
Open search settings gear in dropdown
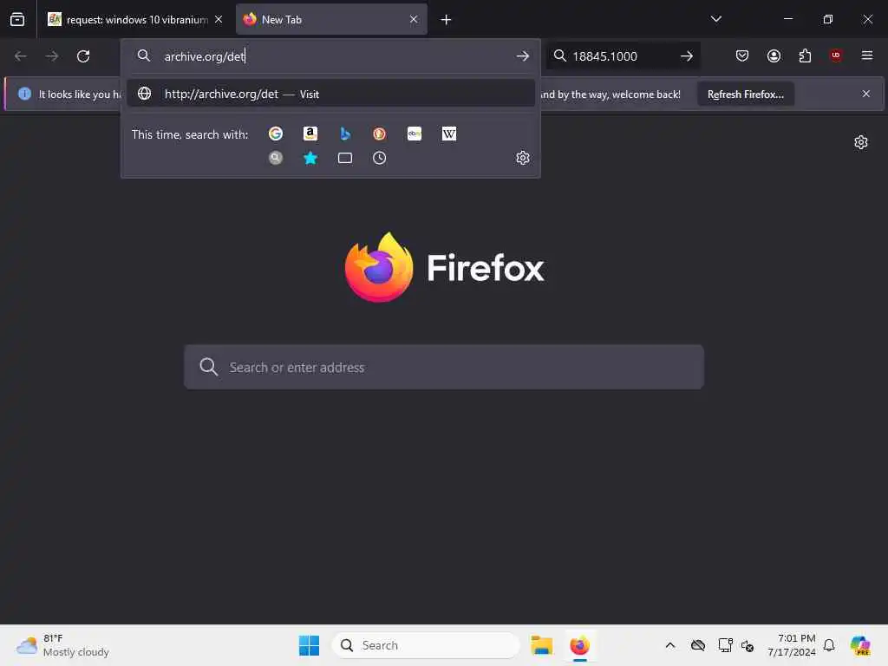pos(523,158)
